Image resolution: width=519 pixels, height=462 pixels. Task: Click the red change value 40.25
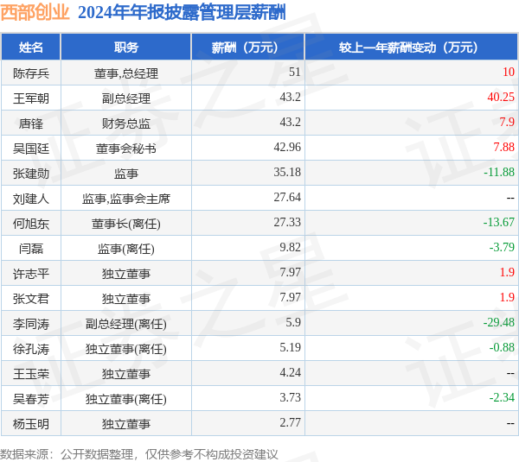point(501,98)
